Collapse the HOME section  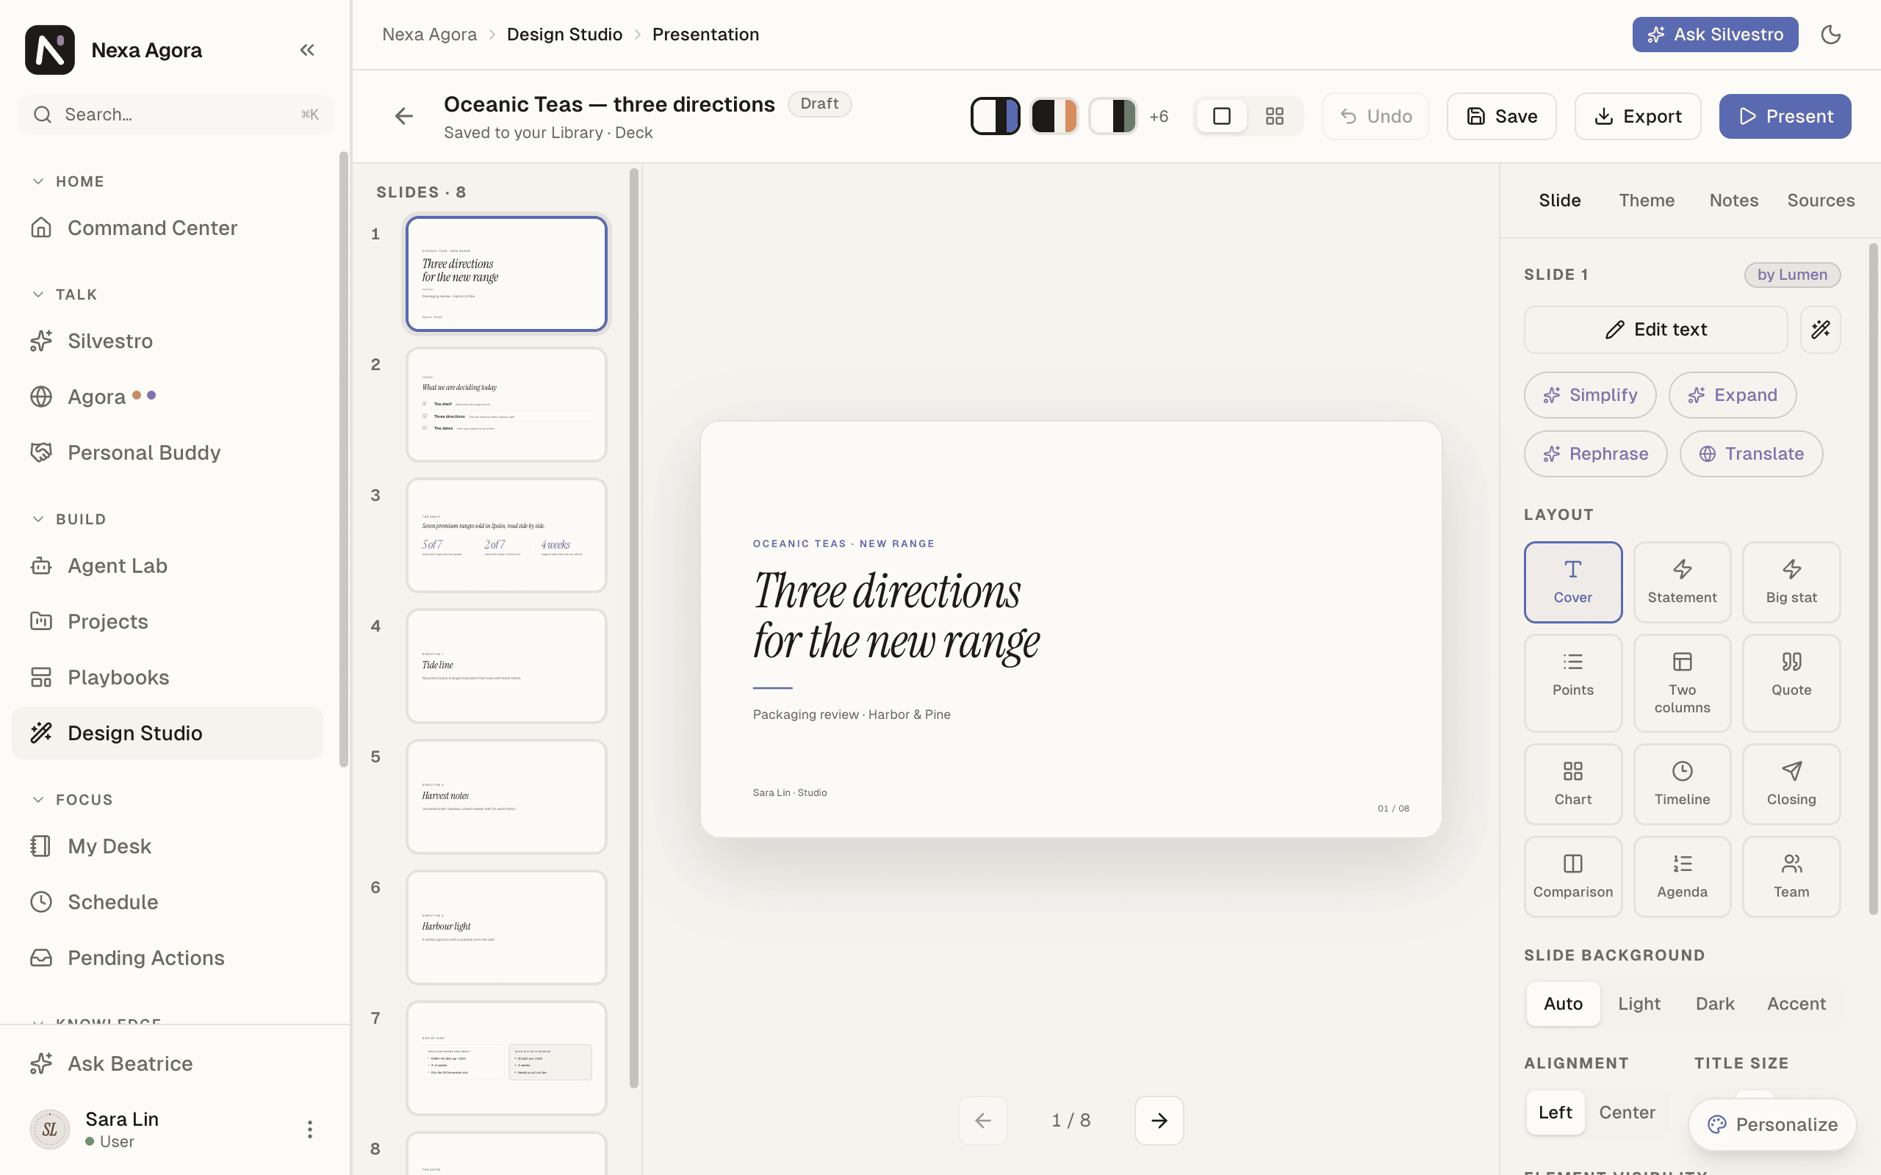click(68, 181)
